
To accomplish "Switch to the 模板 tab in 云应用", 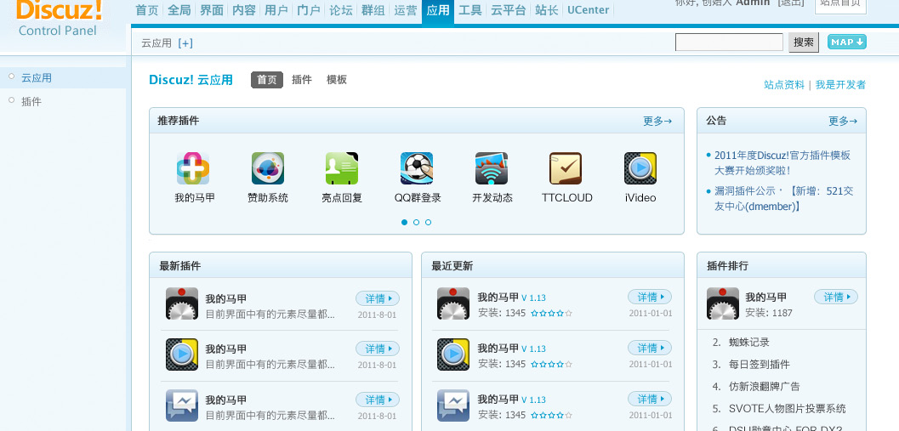I will click(x=337, y=80).
